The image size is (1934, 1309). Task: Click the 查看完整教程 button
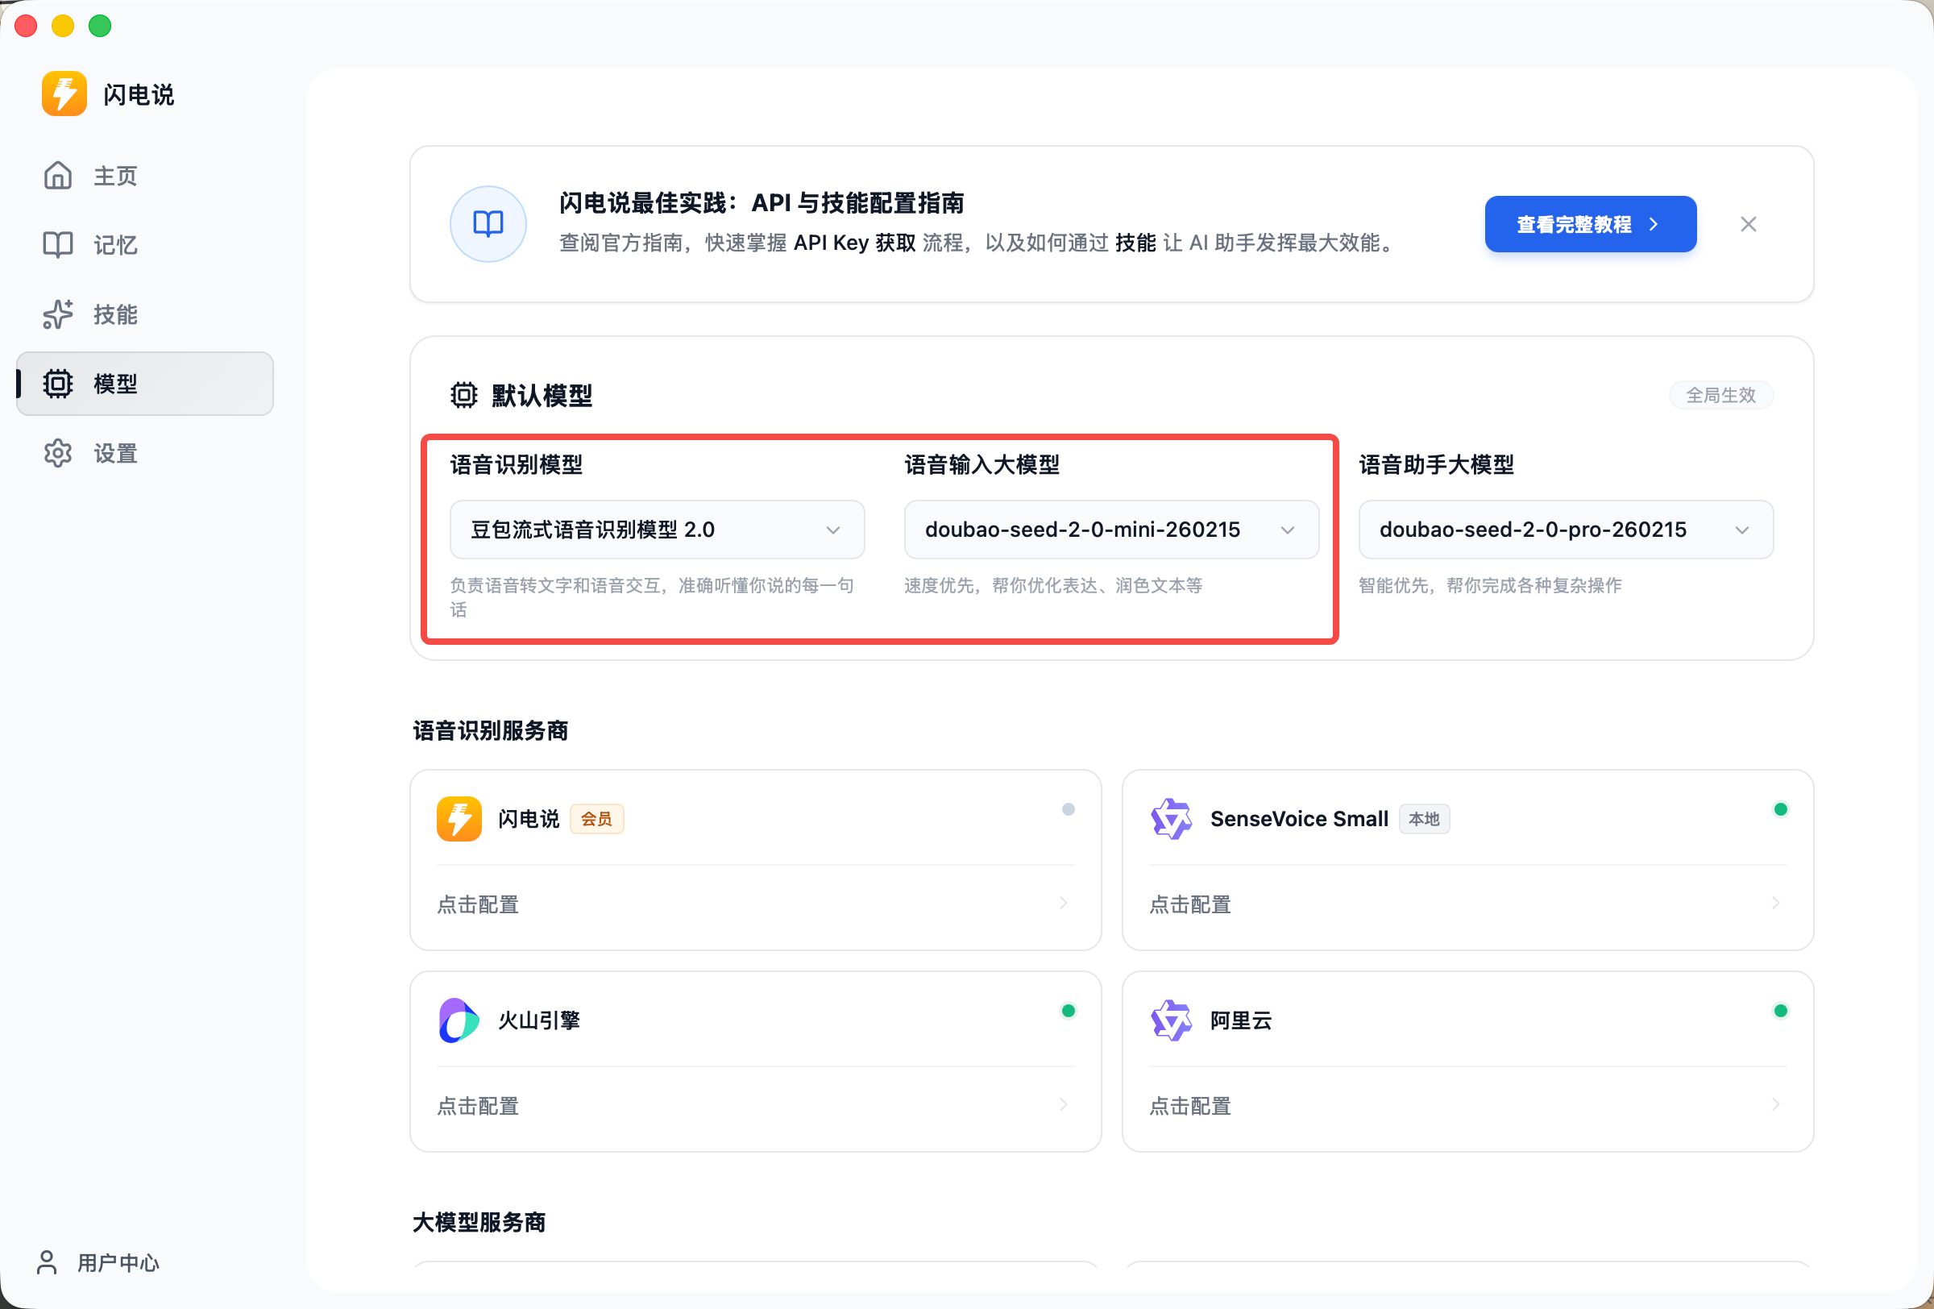pos(1590,224)
